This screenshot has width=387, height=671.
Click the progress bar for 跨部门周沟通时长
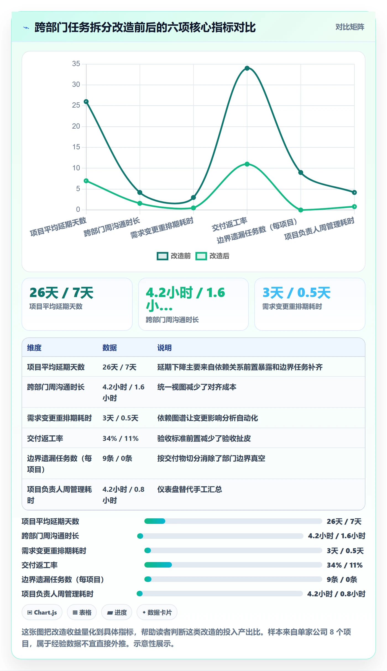pyautogui.click(x=220, y=536)
